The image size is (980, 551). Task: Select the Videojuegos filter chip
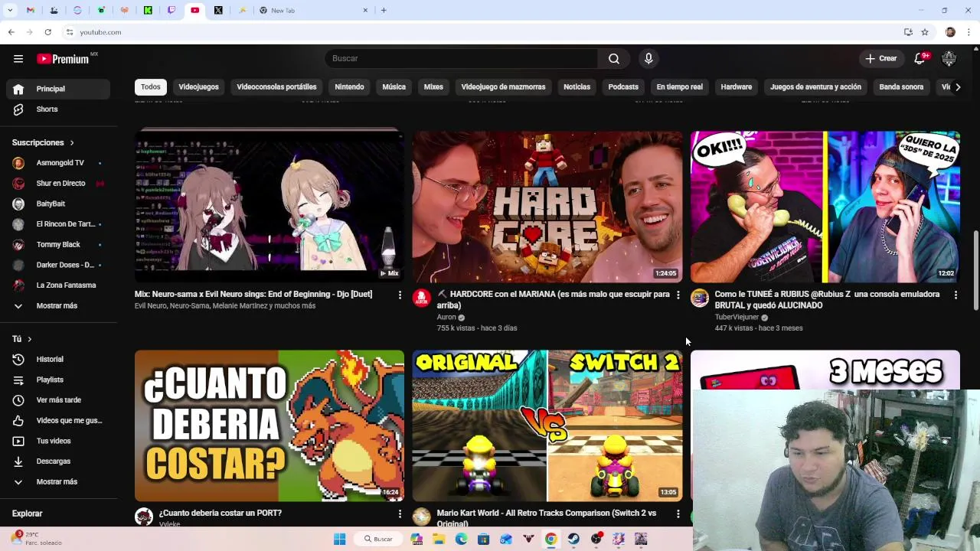(199, 87)
